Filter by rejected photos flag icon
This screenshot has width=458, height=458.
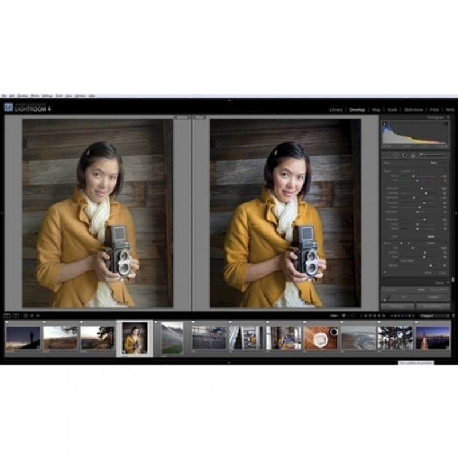[x=353, y=315]
